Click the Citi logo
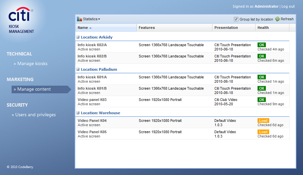This screenshot has height=175, width=303. pyautogui.click(x=21, y=14)
